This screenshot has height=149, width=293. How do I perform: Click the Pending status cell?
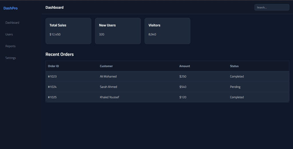[x=235, y=87]
